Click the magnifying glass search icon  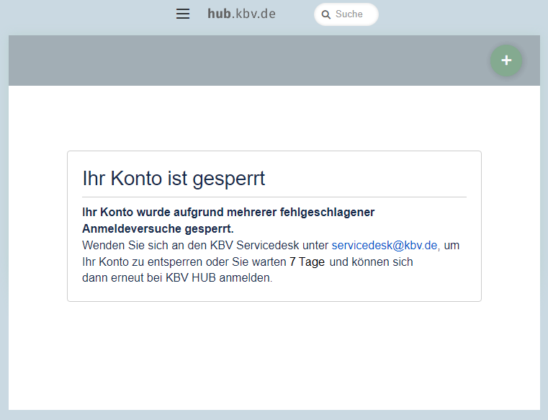(326, 14)
